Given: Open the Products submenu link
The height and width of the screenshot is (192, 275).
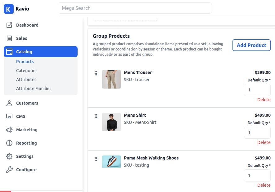Looking at the screenshot, I should click(x=25, y=62).
